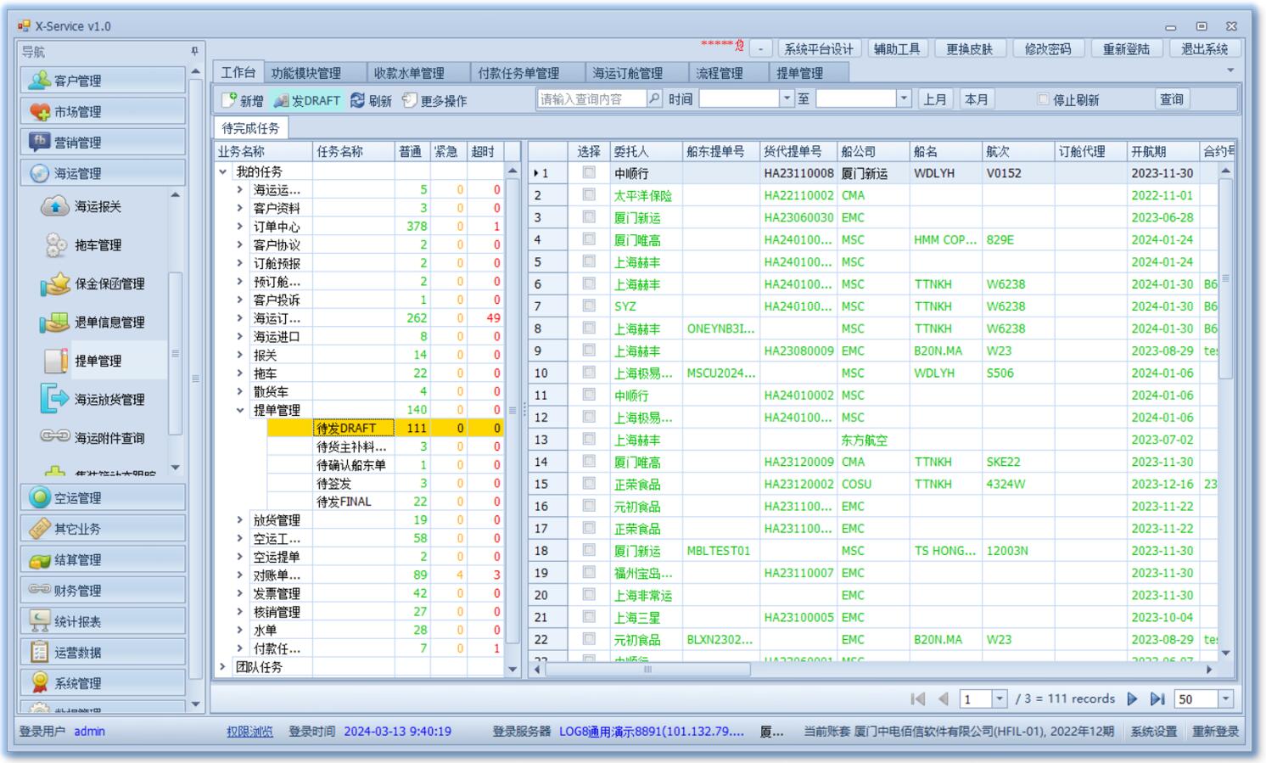Collapse the 提单管理 tree node
The width and height of the screenshot is (1266, 763).
[240, 410]
